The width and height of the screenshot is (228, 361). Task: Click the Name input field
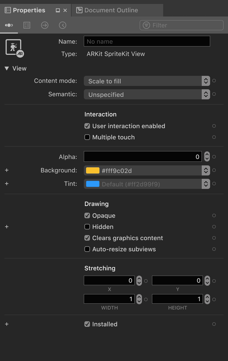[147, 41]
